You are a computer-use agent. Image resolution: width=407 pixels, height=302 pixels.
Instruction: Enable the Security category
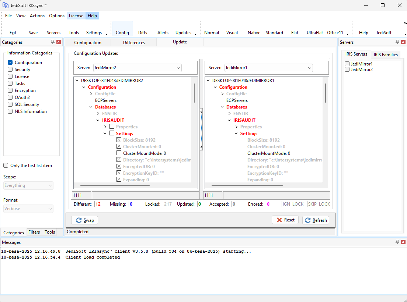(x=10, y=70)
